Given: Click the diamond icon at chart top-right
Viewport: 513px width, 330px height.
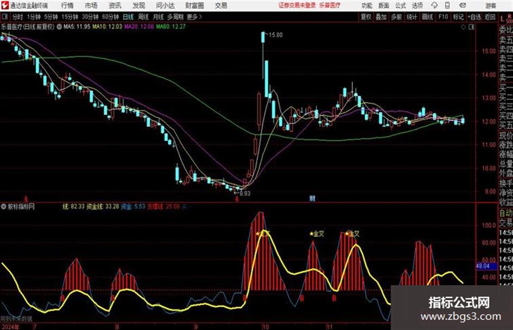Looking at the screenshot, I should [x=463, y=27].
